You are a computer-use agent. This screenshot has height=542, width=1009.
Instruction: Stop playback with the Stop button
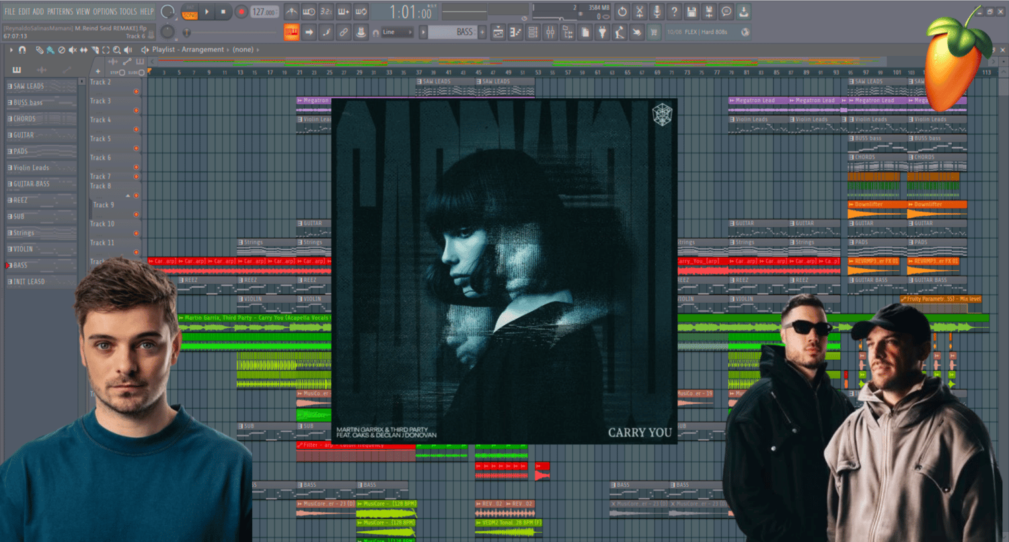coord(224,11)
